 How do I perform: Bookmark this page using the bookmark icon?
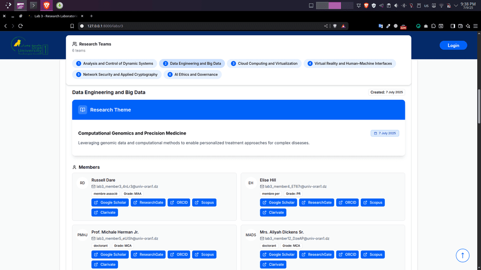[x=72, y=26]
